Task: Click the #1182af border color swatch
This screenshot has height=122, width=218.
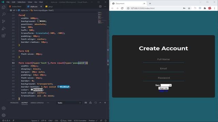Action: (x=59, y=87)
